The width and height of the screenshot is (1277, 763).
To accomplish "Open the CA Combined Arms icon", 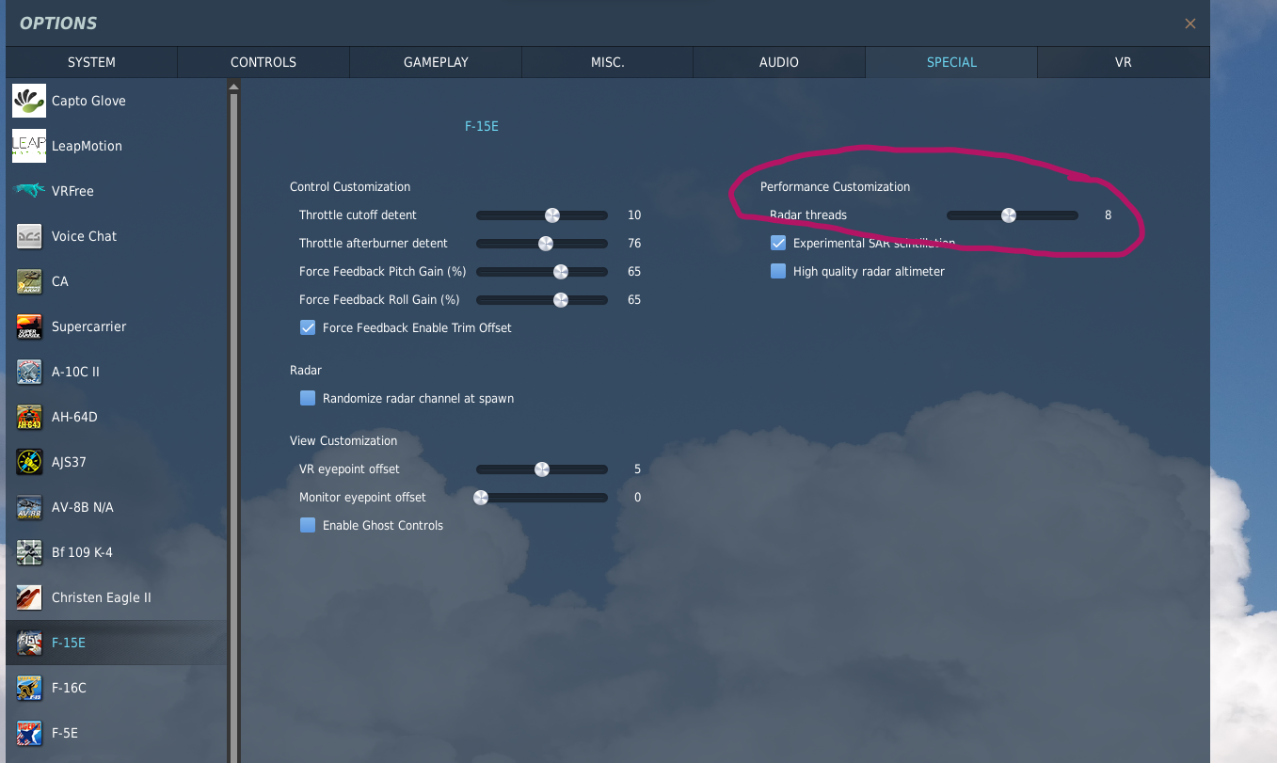I will pos(29,281).
